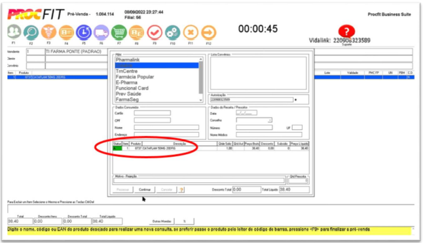
Task: Click the F3 orange medical caduceus icon
Action: (x=48, y=32)
